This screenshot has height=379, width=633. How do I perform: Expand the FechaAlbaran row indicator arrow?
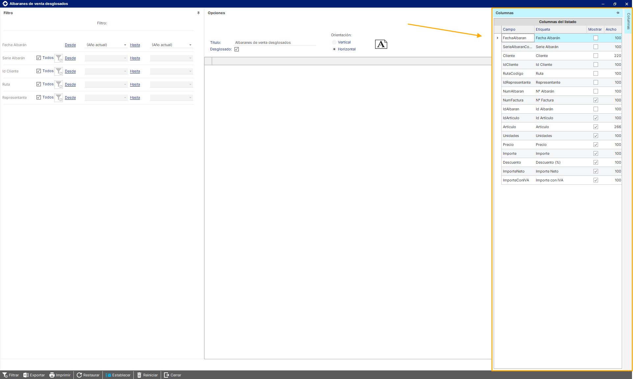(497, 38)
